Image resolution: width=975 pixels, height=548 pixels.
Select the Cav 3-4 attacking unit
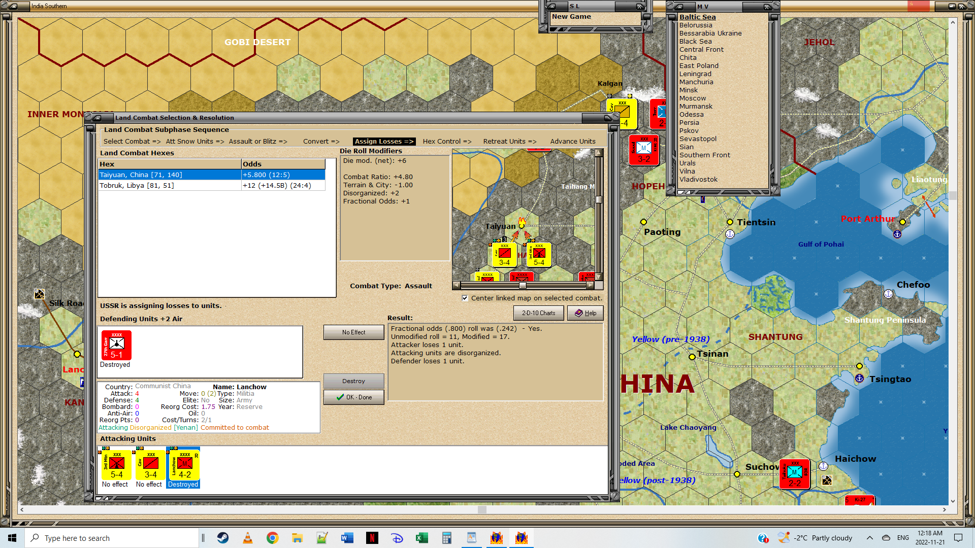(150, 465)
